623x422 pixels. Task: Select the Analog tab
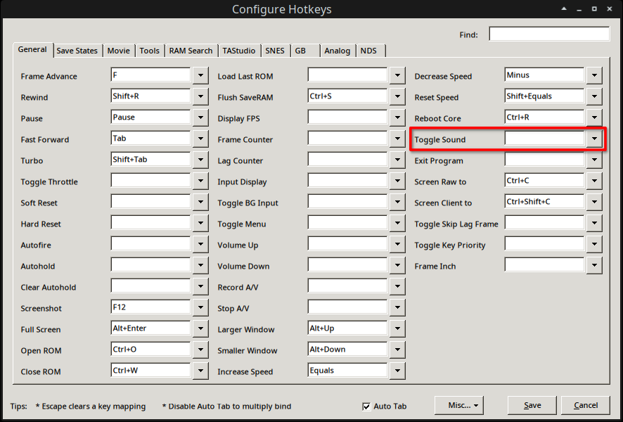click(337, 50)
